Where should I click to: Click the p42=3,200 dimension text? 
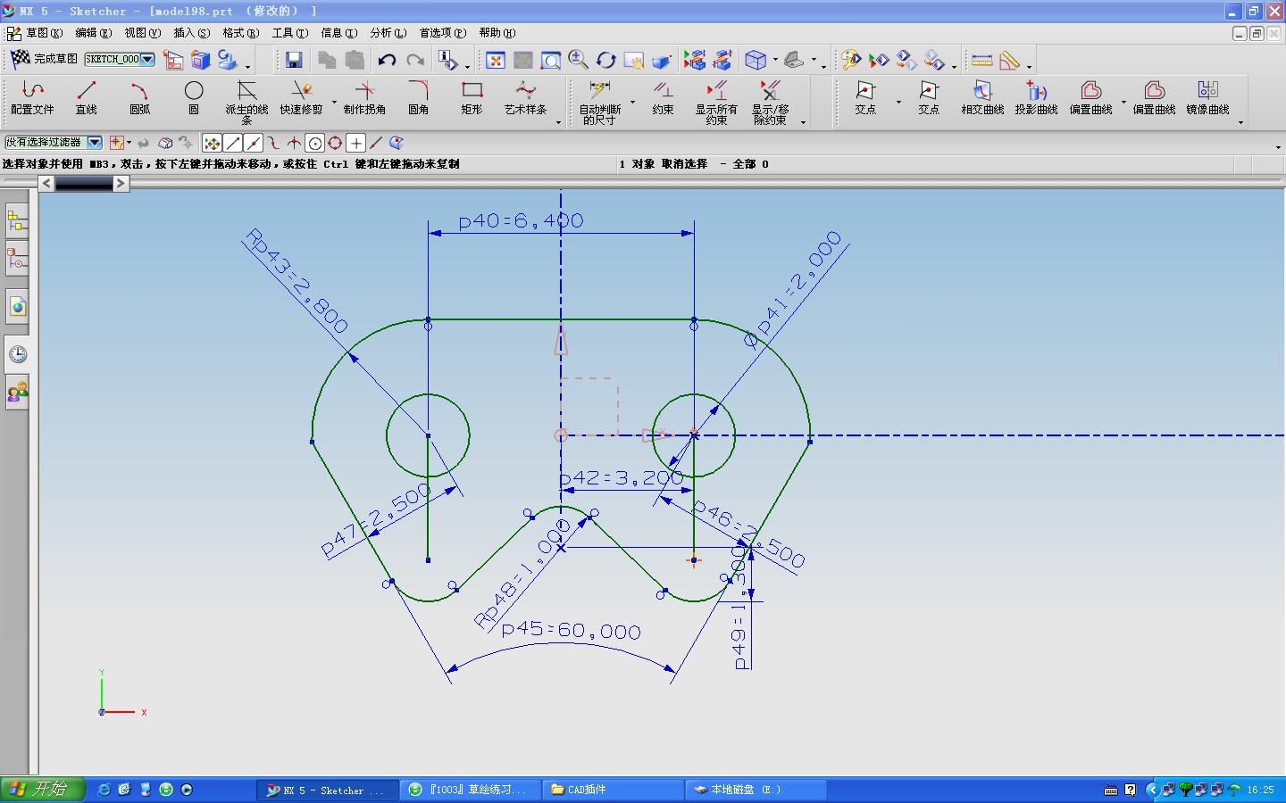622,478
